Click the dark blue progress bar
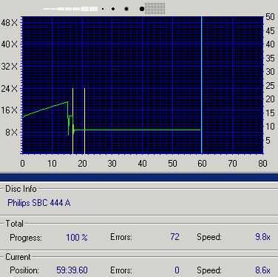Image resolution: width=278 pixels, height=277 pixels. [139, 177]
